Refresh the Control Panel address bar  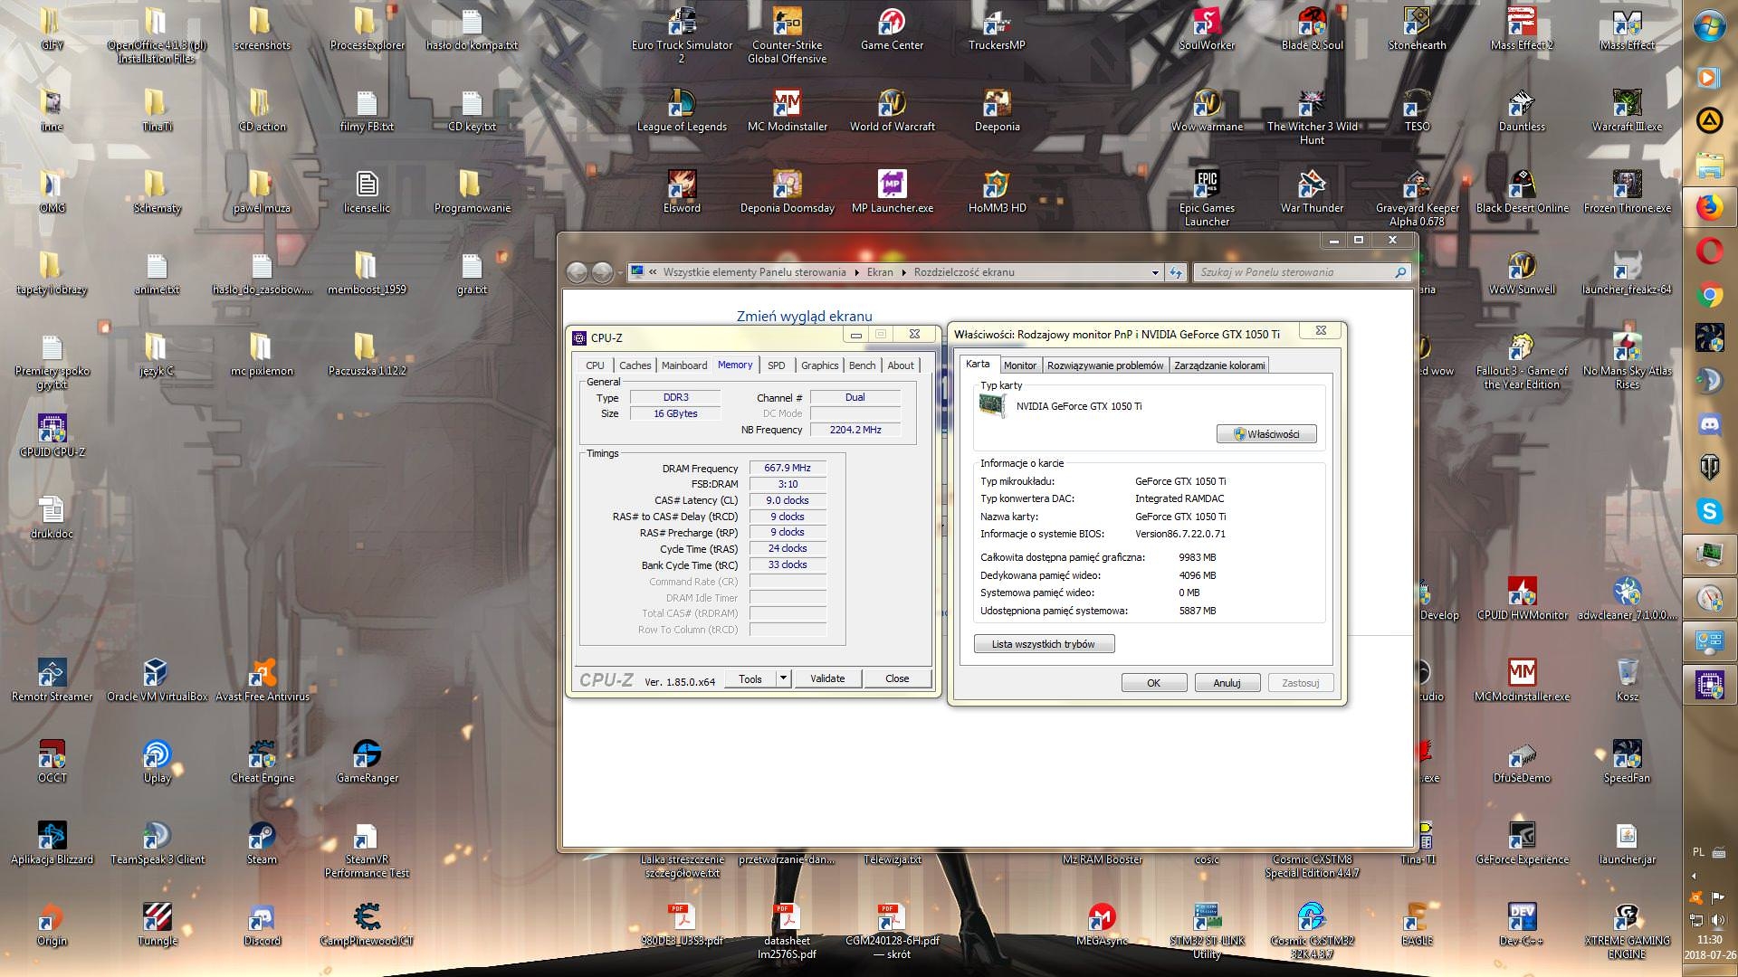(1175, 272)
